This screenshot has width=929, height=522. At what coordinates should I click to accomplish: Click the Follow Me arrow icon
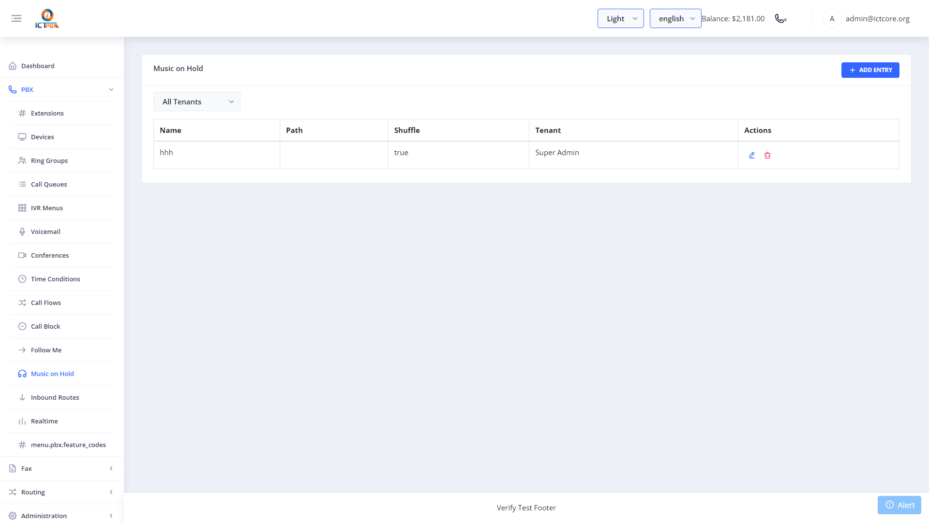pyautogui.click(x=22, y=350)
